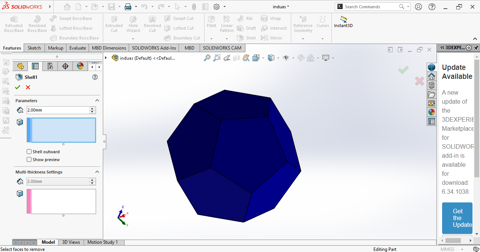Enable the Shell outward checkbox
Image resolution: width=480 pixels, height=252 pixels.
click(x=29, y=152)
